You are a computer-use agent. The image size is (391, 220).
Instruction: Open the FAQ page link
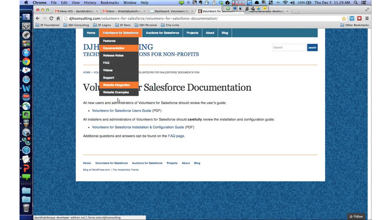[x=176, y=136]
